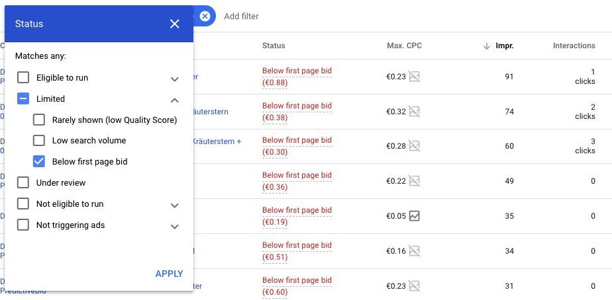Expand the Eligible to run options
The height and width of the screenshot is (300, 612).
click(174, 79)
